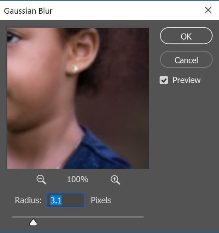Uncheck the Preview checkbox

tap(164, 80)
